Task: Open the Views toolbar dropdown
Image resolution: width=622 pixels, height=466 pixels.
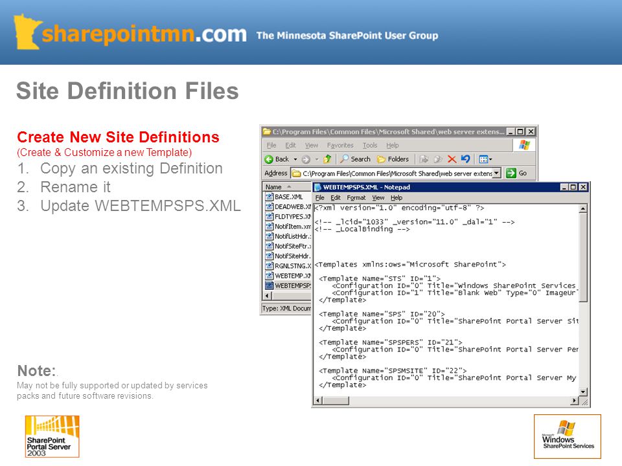Action: coord(485,159)
